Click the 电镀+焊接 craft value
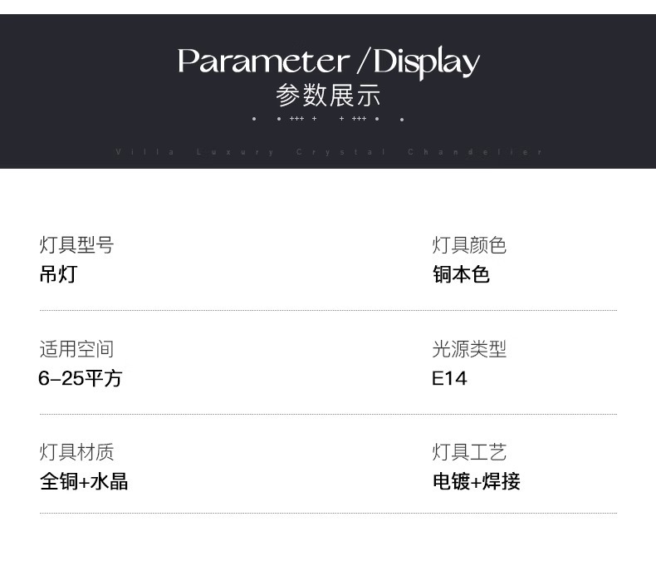This screenshot has height=561, width=656. pyautogui.click(x=477, y=481)
